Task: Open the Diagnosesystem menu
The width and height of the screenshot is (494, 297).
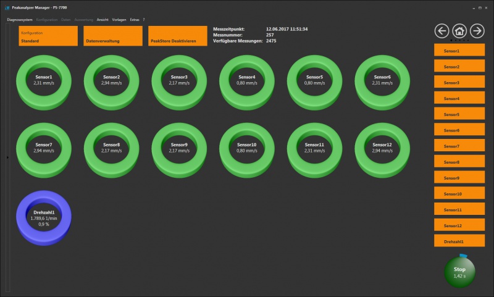Action: [x=20, y=20]
